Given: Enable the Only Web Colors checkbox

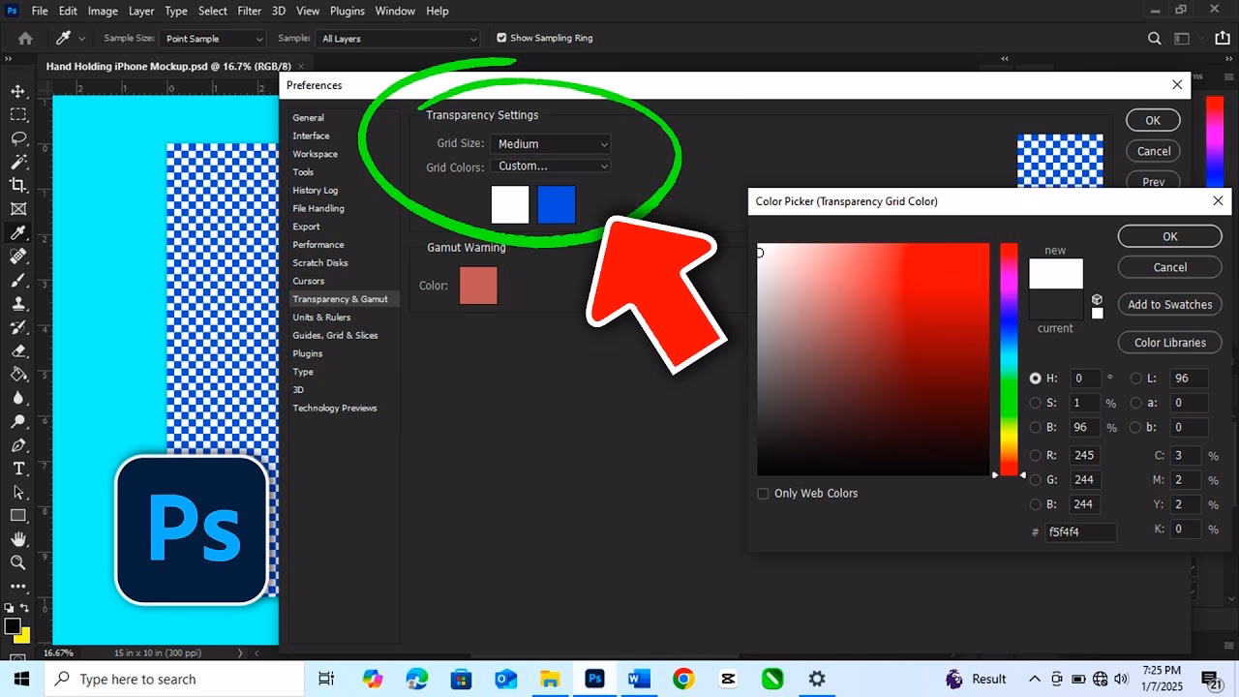Looking at the screenshot, I should pyautogui.click(x=763, y=493).
